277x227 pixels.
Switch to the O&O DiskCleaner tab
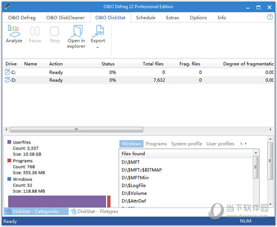tap(66, 17)
